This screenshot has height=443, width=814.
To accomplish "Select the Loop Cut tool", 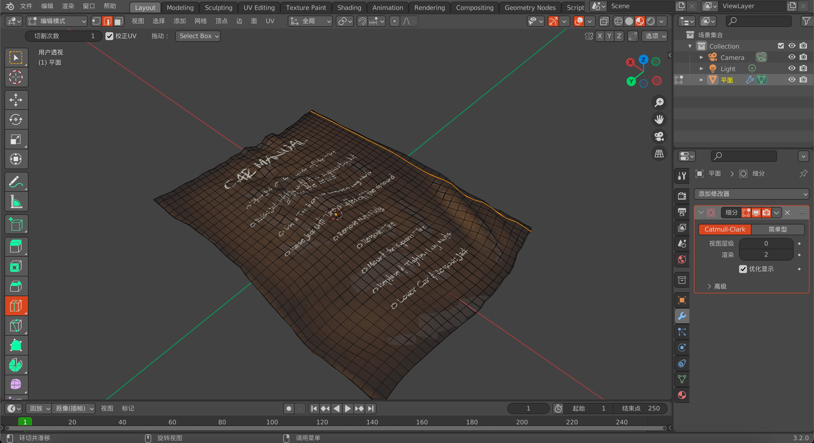I will [16, 306].
